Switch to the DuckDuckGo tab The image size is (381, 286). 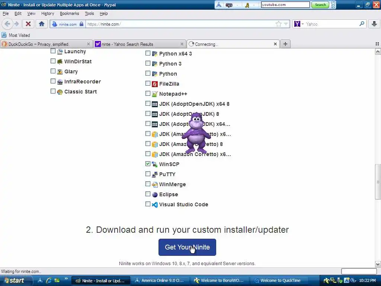click(46, 44)
